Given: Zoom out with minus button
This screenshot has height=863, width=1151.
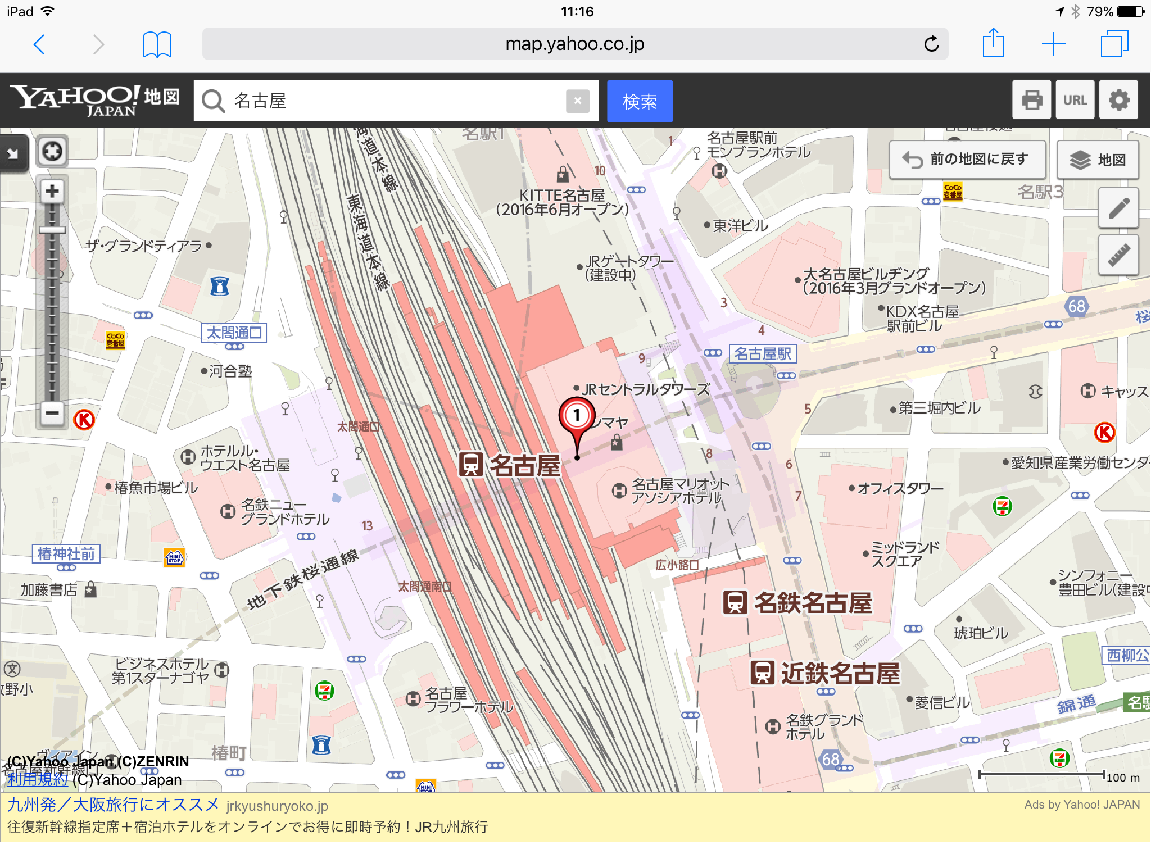Looking at the screenshot, I should click(x=52, y=413).
